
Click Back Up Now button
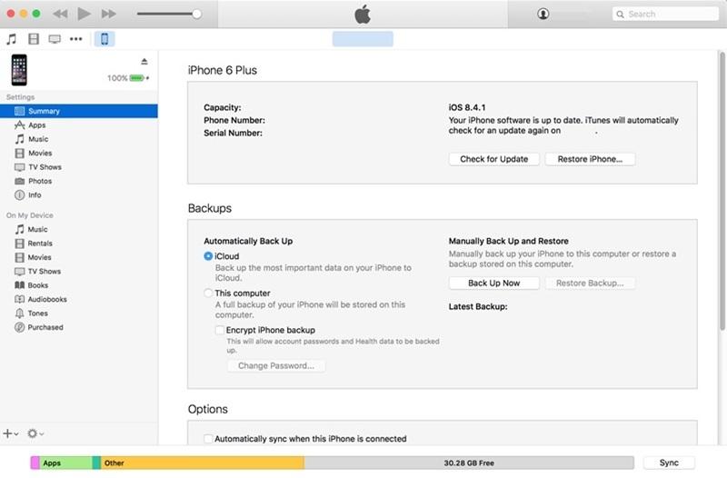click(493, 283)
